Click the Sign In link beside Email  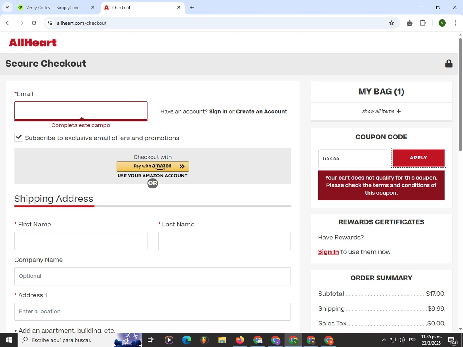(218, 111)
